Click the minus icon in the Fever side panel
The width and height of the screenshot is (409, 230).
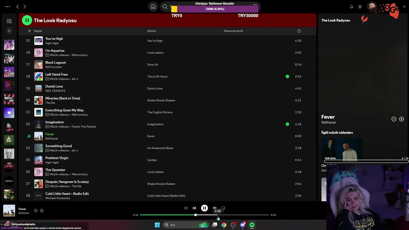pos(394,119)
